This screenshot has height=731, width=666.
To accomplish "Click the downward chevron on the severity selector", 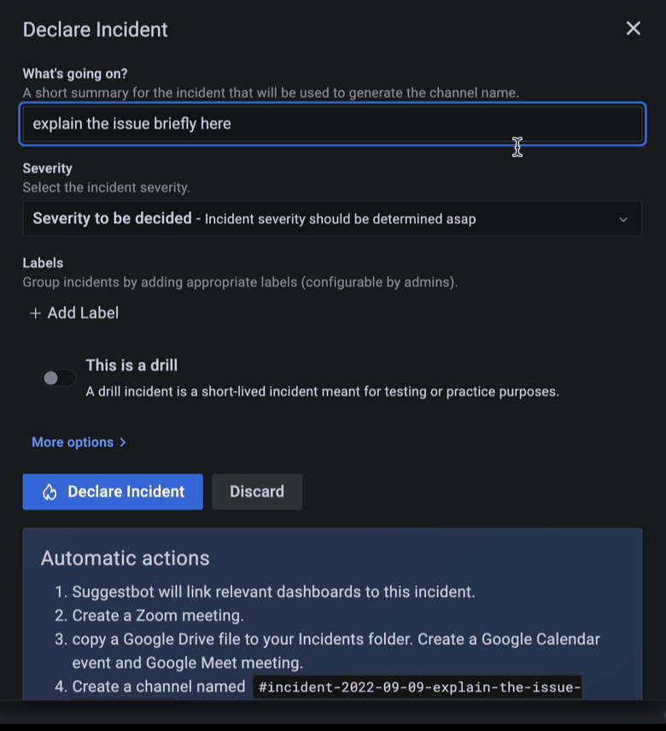I will click(622, 219).
